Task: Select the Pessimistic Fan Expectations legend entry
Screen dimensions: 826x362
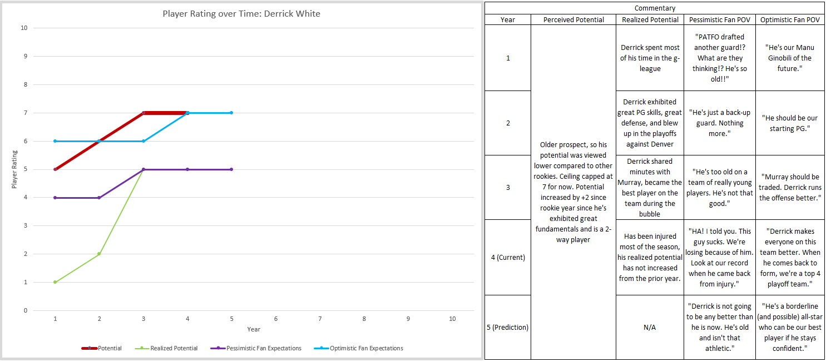Action: point(256,348)
